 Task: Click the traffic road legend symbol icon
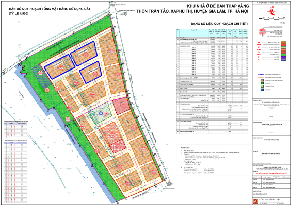pyautogui.click(x=262, y=80)
